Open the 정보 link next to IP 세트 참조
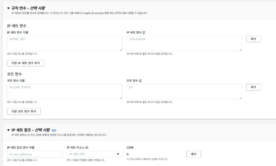 [54, 131]
